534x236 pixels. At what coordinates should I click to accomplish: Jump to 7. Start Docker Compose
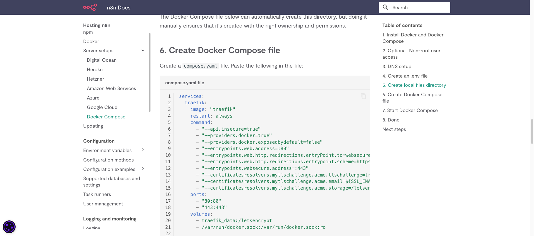410,110
